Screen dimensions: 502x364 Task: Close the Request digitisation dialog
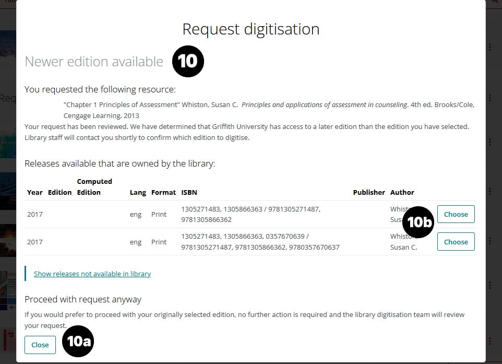[40, 345]
